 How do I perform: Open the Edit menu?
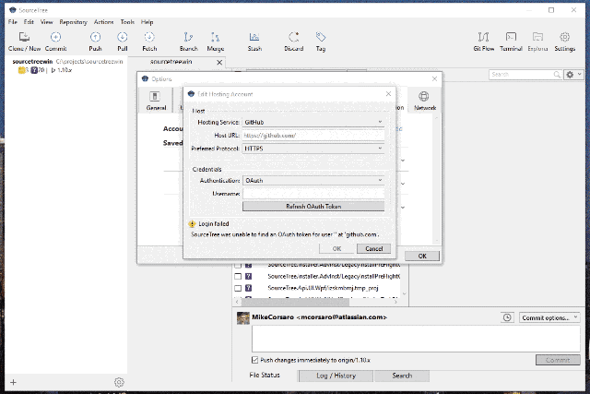tap(29, 22)
